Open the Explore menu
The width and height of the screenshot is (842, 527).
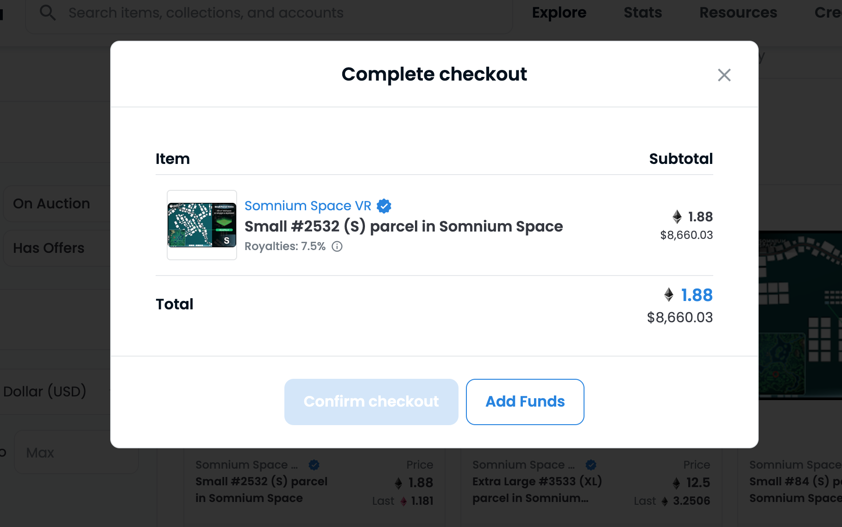click(559, 13)
